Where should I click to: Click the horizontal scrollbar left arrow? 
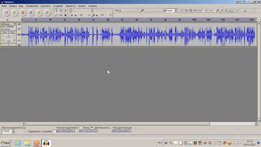click(x=24, y=123)
